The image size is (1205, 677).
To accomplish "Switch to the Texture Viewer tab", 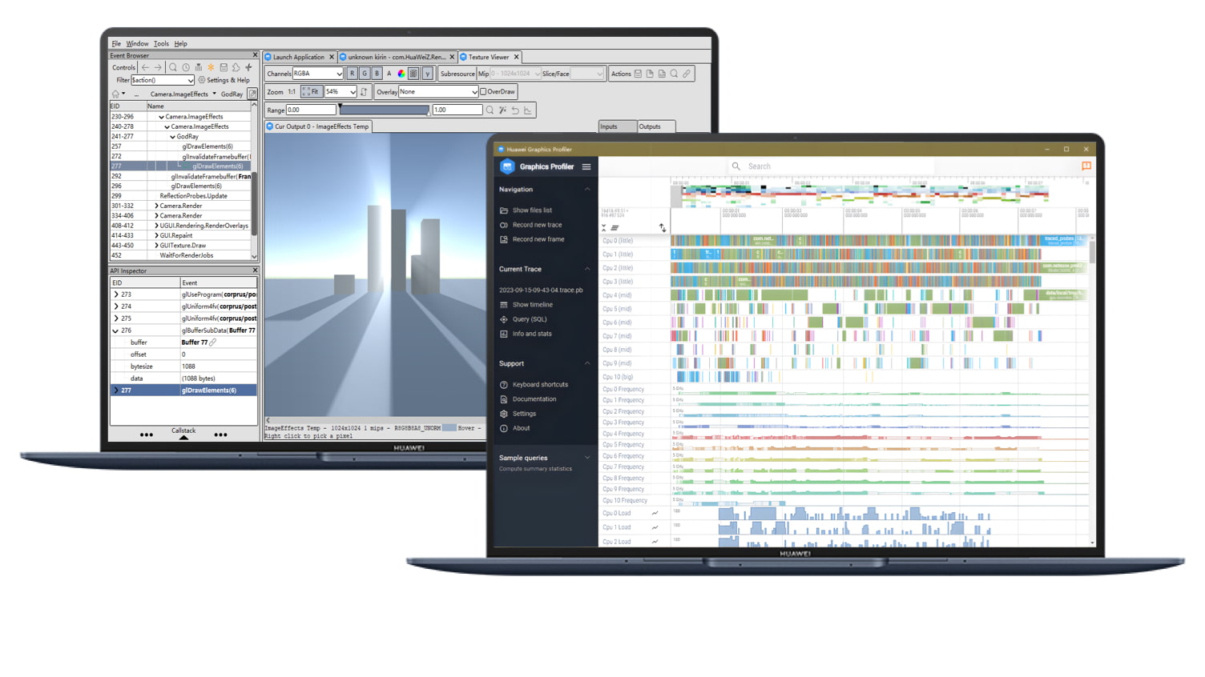I will tap(489, 57).
